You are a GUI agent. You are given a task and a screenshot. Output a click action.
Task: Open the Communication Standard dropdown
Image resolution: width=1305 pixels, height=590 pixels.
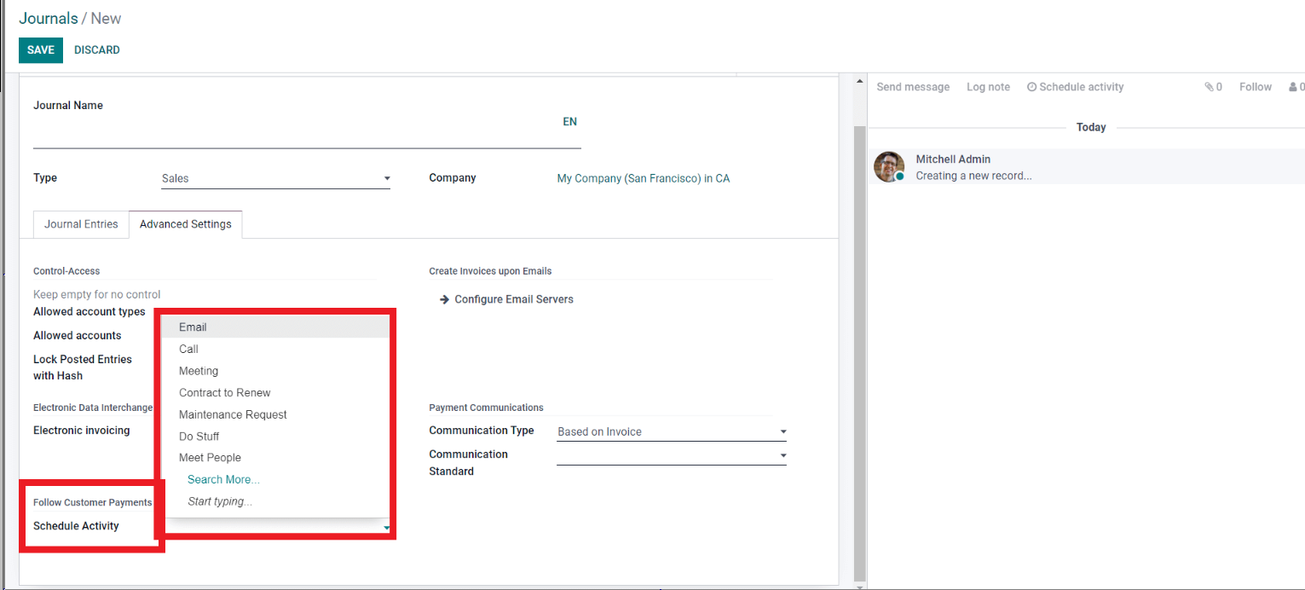click(671, 456)
